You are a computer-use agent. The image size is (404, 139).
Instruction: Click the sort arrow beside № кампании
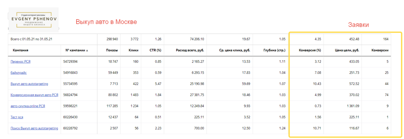87,50
